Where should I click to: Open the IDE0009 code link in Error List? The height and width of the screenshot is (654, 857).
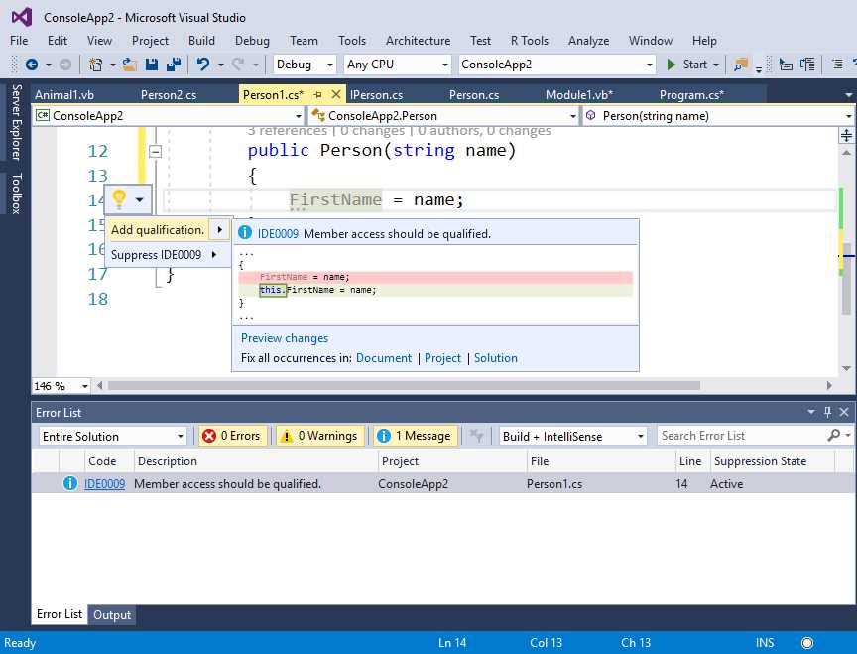[x=104, y=483]
